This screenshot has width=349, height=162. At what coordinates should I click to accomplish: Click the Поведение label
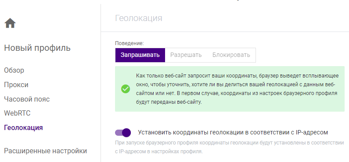(x=130, y=43)
